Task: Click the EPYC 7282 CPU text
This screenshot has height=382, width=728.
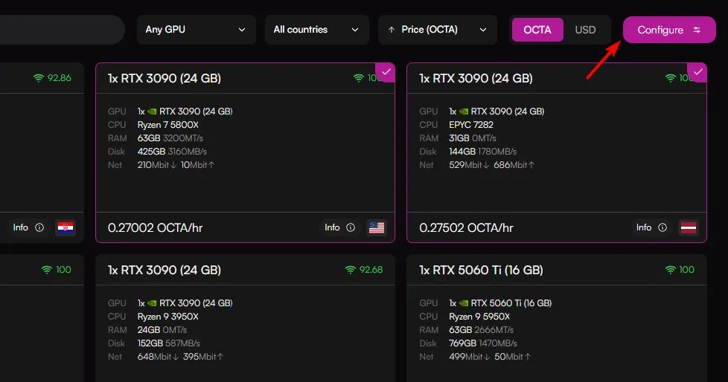Action: coord(471,125)
